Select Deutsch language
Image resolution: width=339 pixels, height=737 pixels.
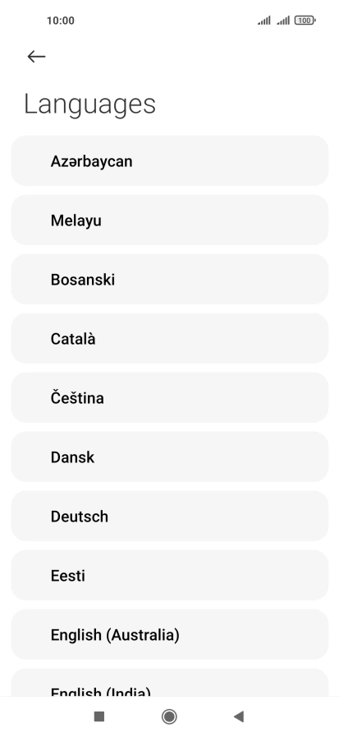coord(169,516)
